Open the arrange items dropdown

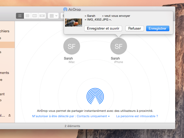pyautogui.click(x=53, y=16)
